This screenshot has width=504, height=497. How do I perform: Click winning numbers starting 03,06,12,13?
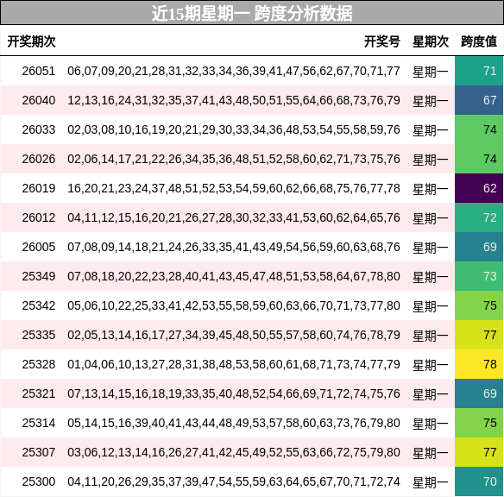pos(234,452)
